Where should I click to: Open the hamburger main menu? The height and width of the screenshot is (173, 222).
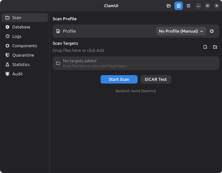188,6
